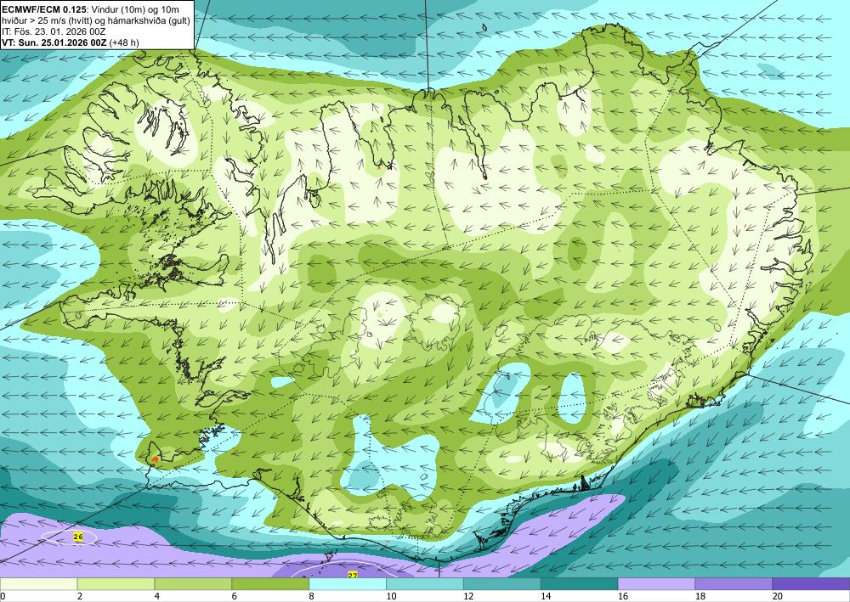Click the light purple 16–18 m/s legend swatch

[x=656, y=584]
